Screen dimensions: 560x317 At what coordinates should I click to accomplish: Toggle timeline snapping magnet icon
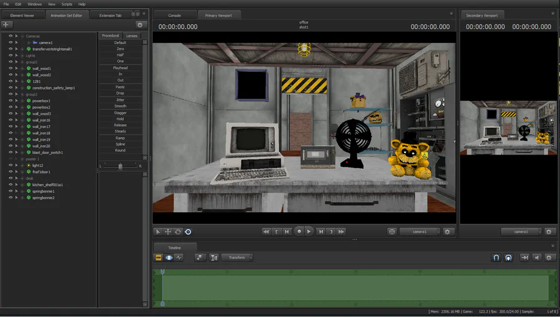(496, 257)
